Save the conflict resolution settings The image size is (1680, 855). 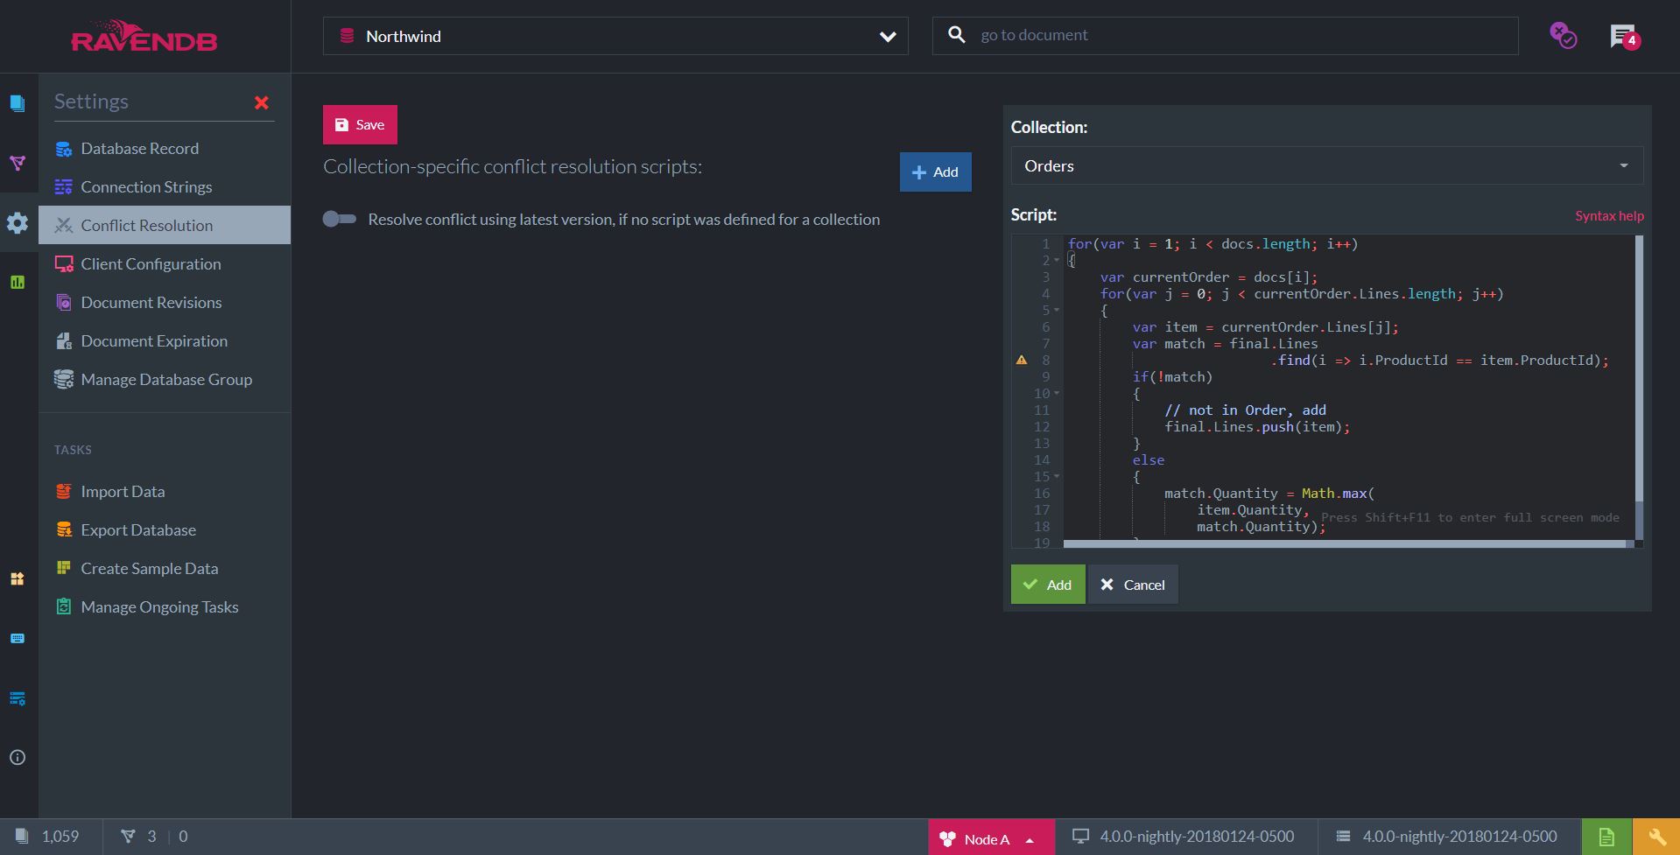coord(360,125)
